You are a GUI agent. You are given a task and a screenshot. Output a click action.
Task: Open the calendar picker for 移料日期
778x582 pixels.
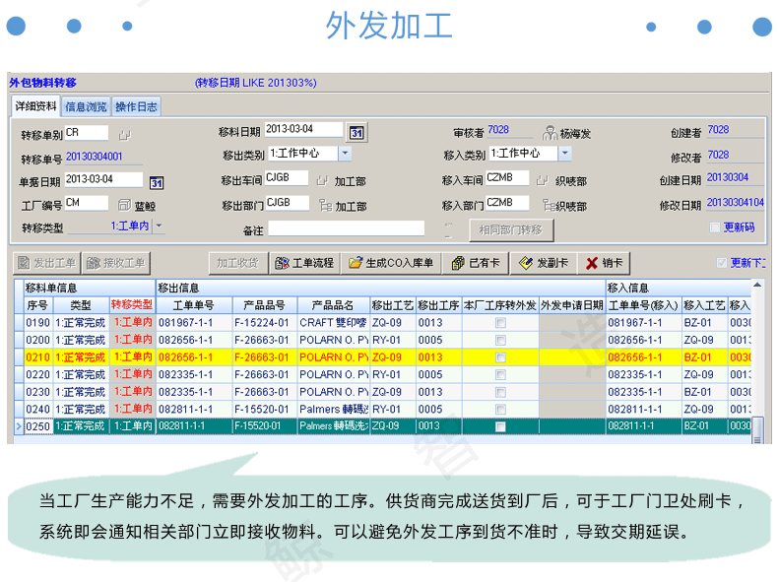[x=357, y=133]
